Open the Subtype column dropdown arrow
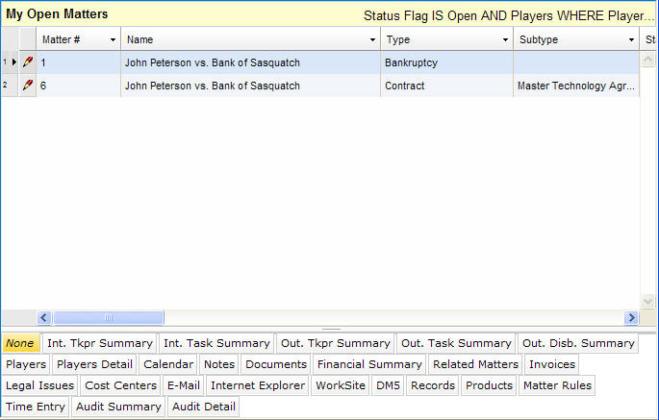Screen dimensions: 659x420 click(x=631, y=40)
